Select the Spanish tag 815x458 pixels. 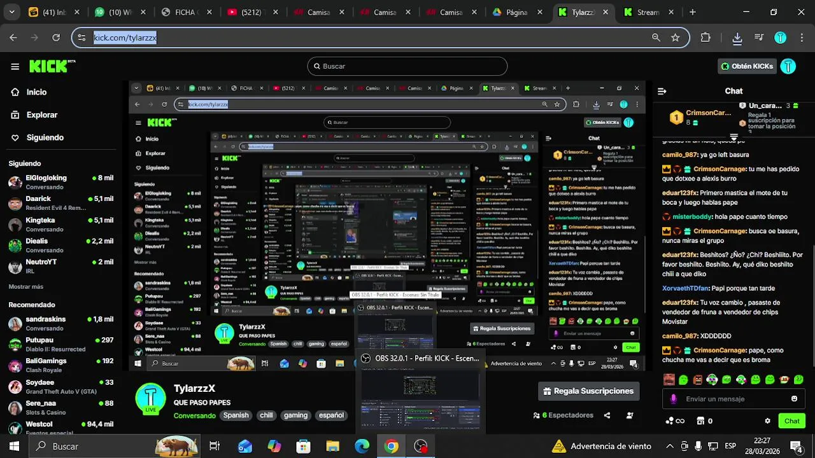tap(236, 415)
